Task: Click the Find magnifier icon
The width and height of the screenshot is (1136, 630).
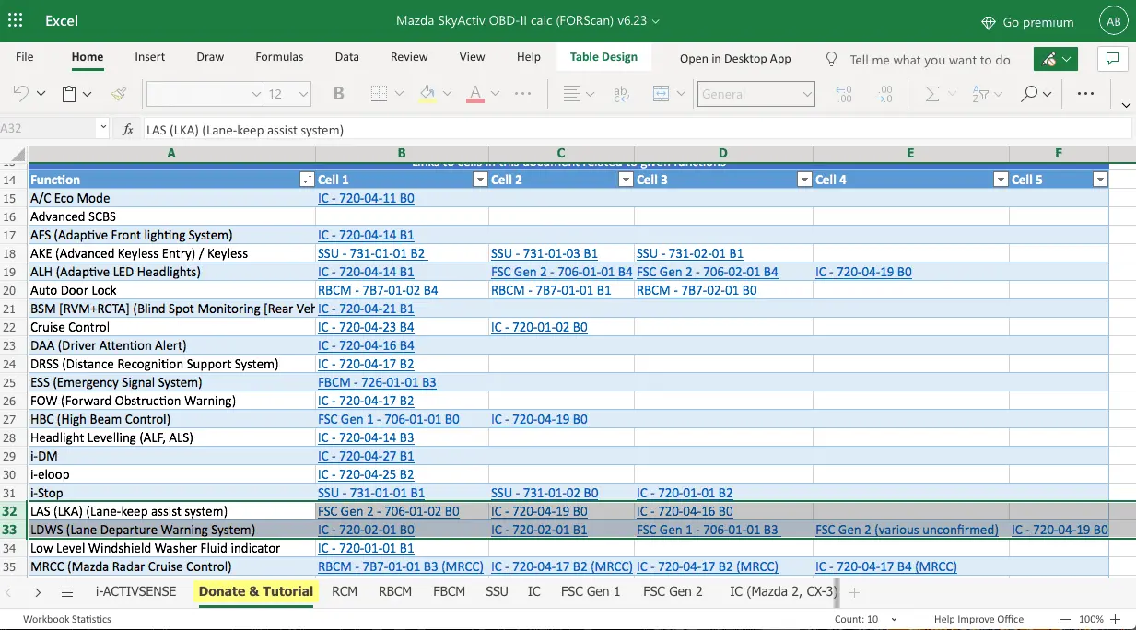Action: click(x=1030, y=93)
